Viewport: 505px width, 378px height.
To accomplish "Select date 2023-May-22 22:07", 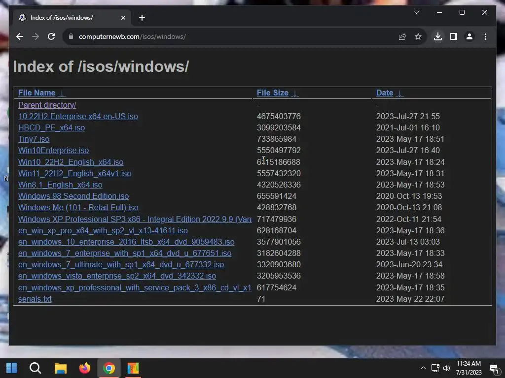I will tap(410, 299).
